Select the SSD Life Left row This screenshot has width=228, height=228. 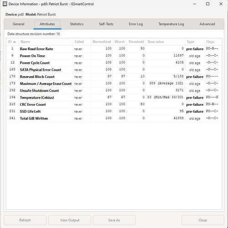tap(114, 111)
